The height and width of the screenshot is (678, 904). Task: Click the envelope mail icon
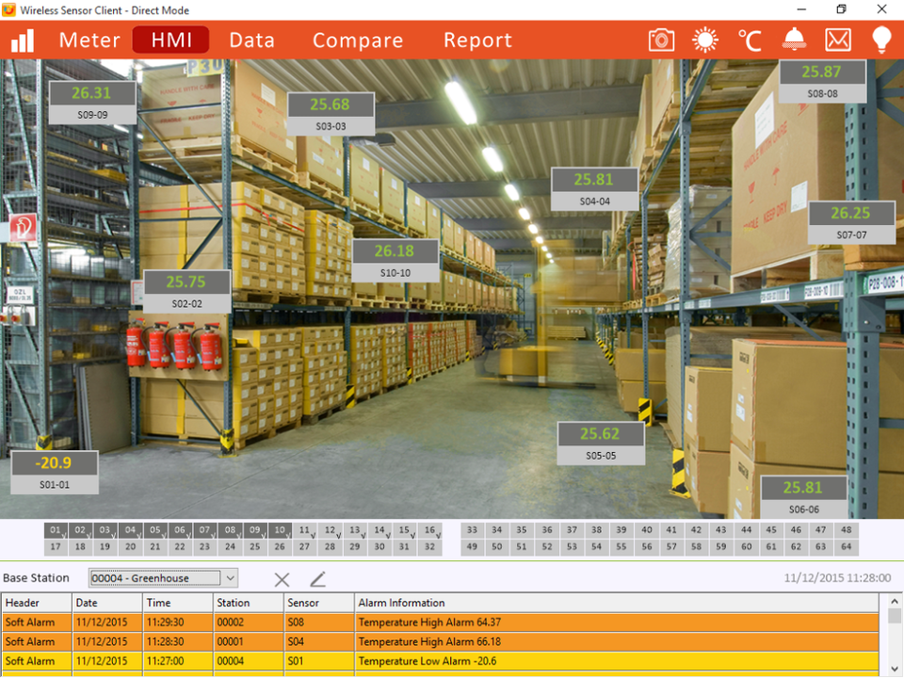pyautogui.click(x=837, y=40)
